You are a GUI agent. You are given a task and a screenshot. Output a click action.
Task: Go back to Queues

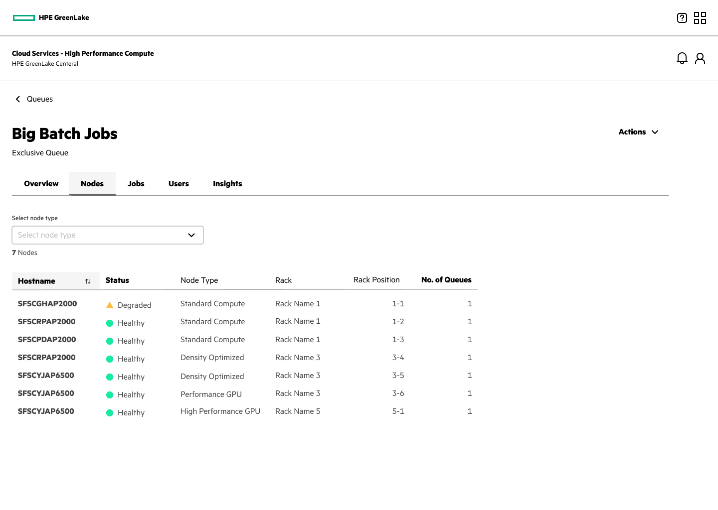40,99
